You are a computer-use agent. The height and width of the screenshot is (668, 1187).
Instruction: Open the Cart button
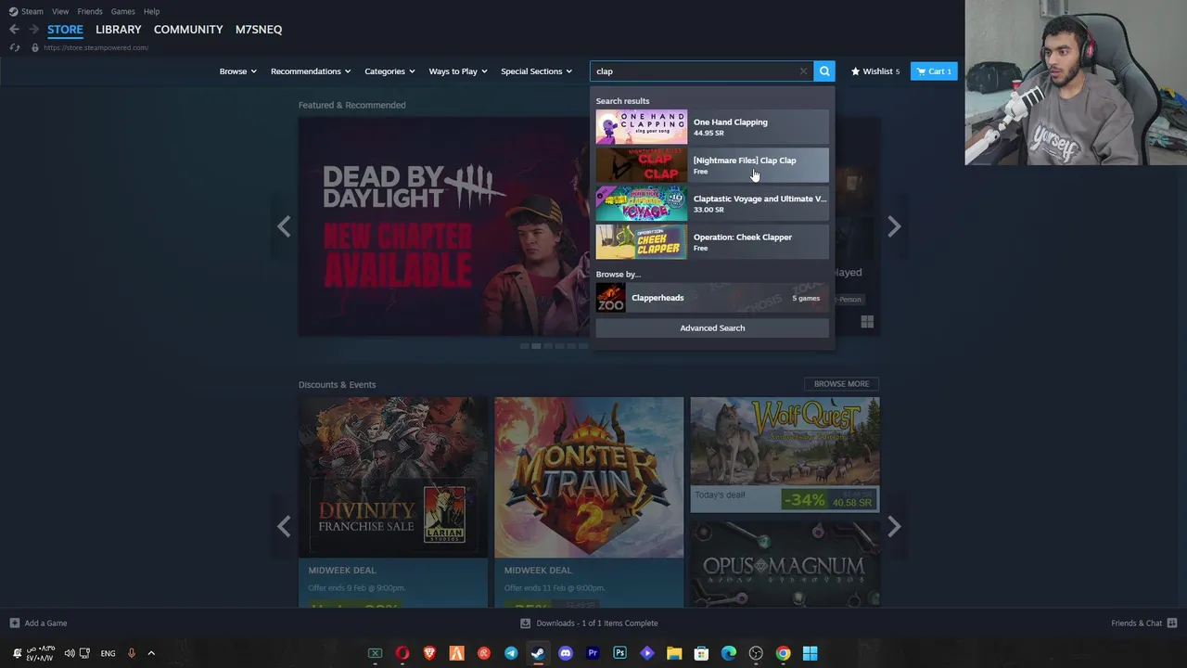[x=934, y=71]
